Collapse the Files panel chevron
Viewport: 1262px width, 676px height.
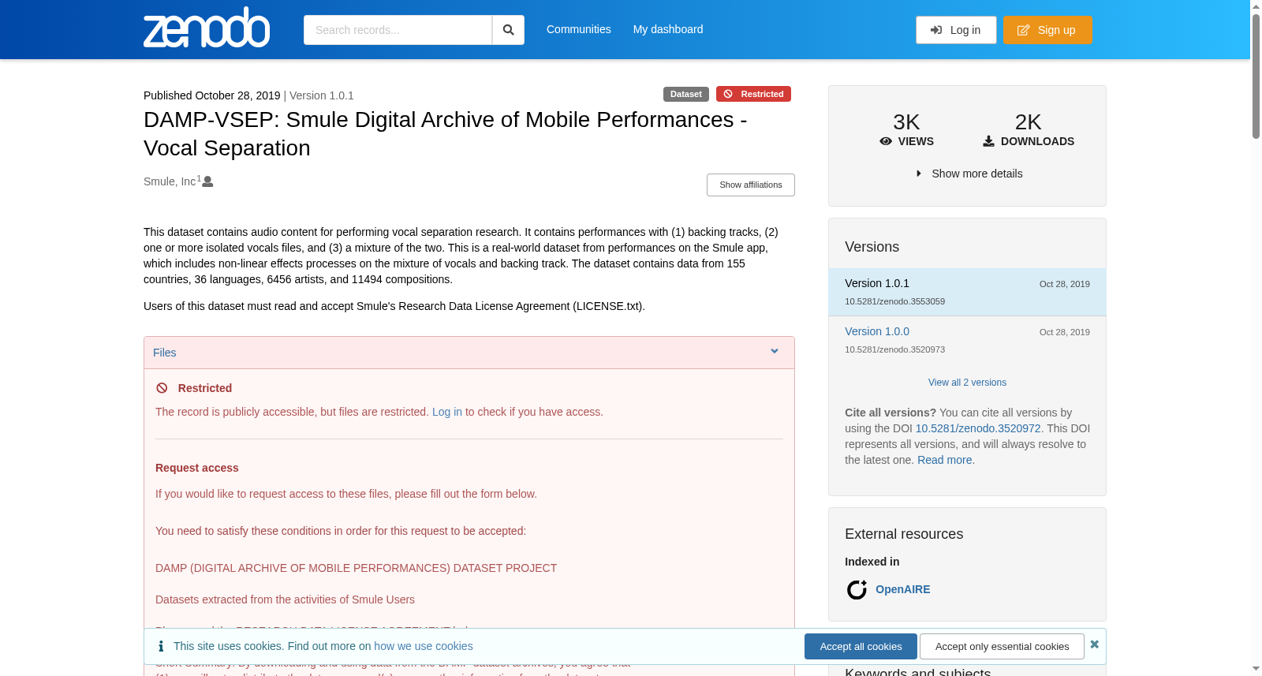click(775, 352)
